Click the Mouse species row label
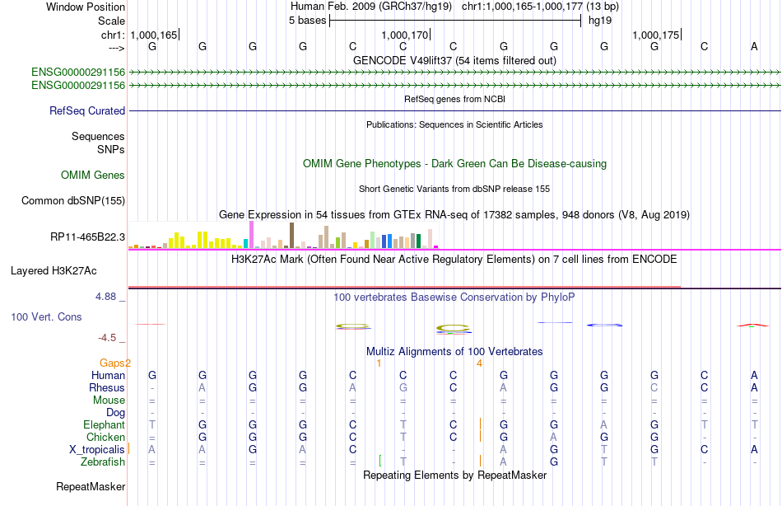 (109, 401)
